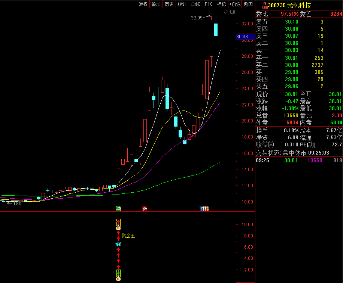Add stock with +自选 button
This screenshot has width=343, height=283.
tap(235, 4)
